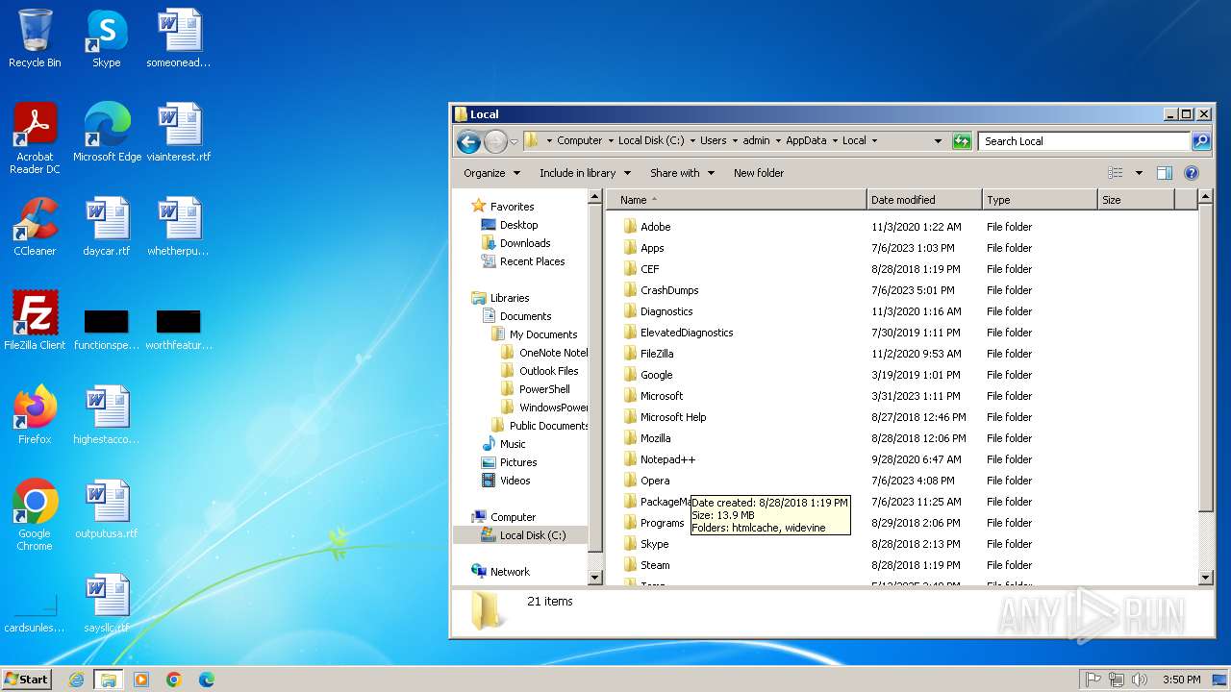Select viainterest.rtf document on desktop
The width and height of the screenshot is (1231, 692).
coord(179,133)
